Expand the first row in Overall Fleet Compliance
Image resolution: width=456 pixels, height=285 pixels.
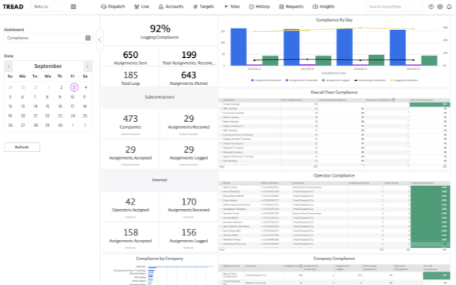(221, 105)
